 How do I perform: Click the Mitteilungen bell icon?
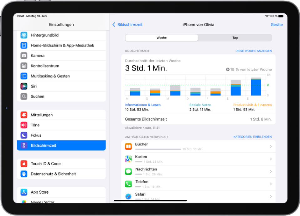tap(24, 115)
